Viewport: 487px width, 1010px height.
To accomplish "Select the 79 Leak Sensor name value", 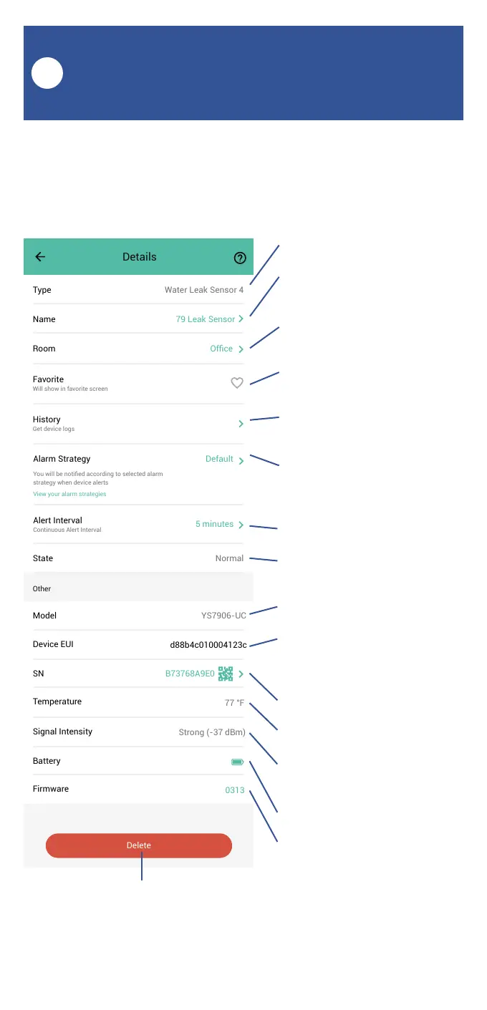I will (206, 319).
